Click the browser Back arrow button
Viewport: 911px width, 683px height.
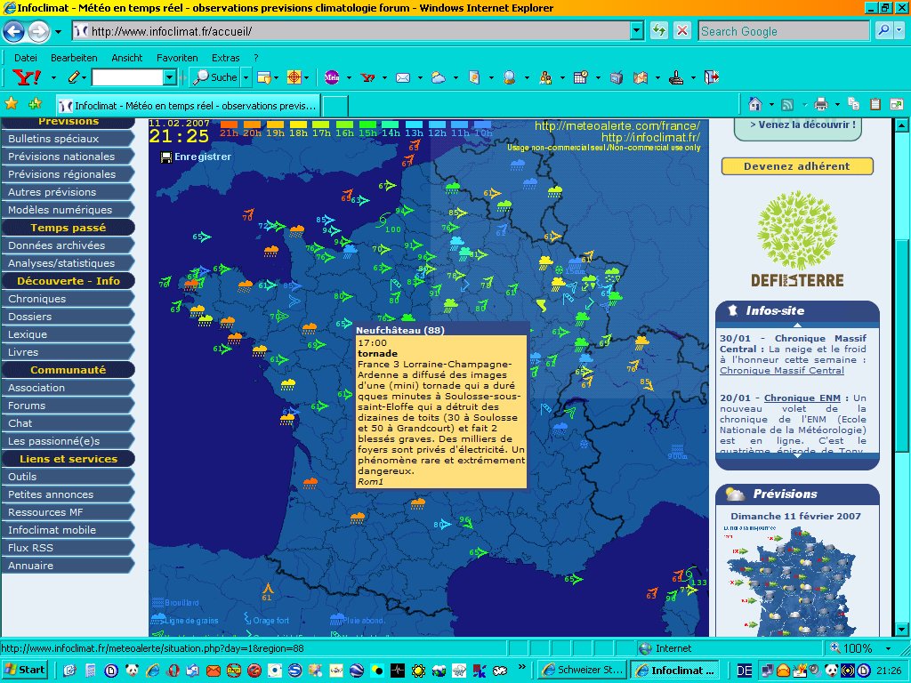tap(14, 31)
